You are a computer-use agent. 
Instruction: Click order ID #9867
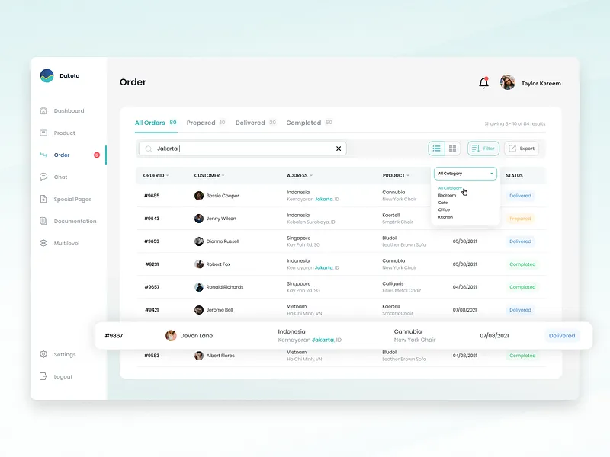(x=114, y=336)
